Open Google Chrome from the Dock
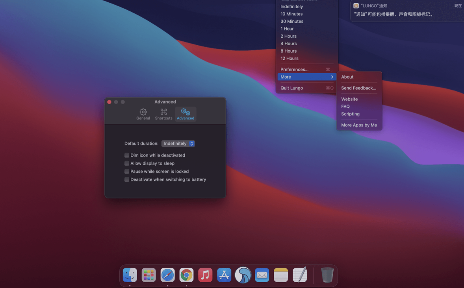The width and height of the screenshot is (464, 288). [186, 275]
